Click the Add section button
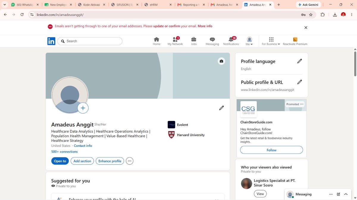The height and width of the screenshot is (200, 357). point(82,161)
